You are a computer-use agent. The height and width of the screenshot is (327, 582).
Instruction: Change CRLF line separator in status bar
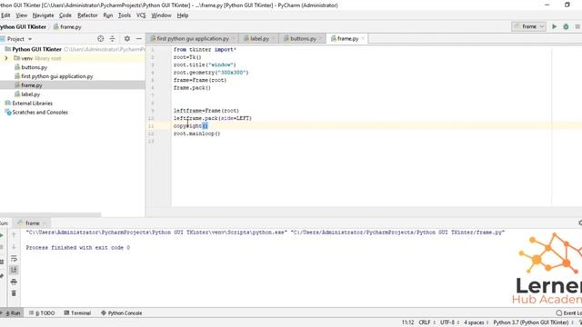pyautogui.click(x=426, y=322)
